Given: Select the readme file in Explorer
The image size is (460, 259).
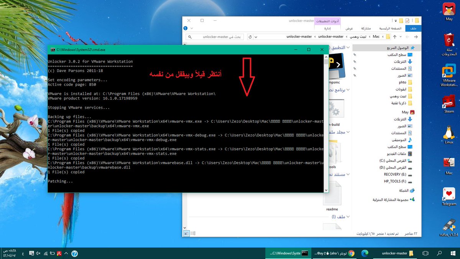Looking at the screenshot, I should 332,196.
